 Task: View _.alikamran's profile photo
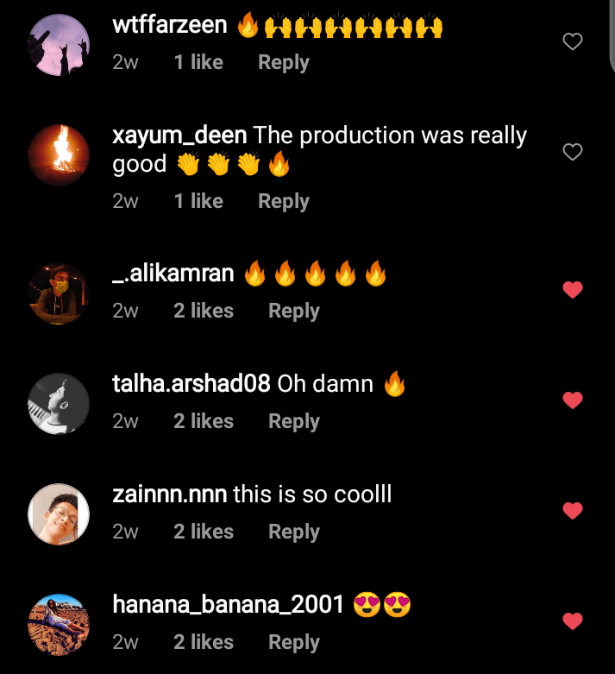pyautogui.click(x=59, y=293)
